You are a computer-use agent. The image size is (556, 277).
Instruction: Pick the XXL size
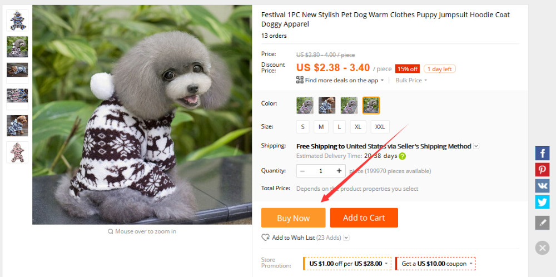380,127
